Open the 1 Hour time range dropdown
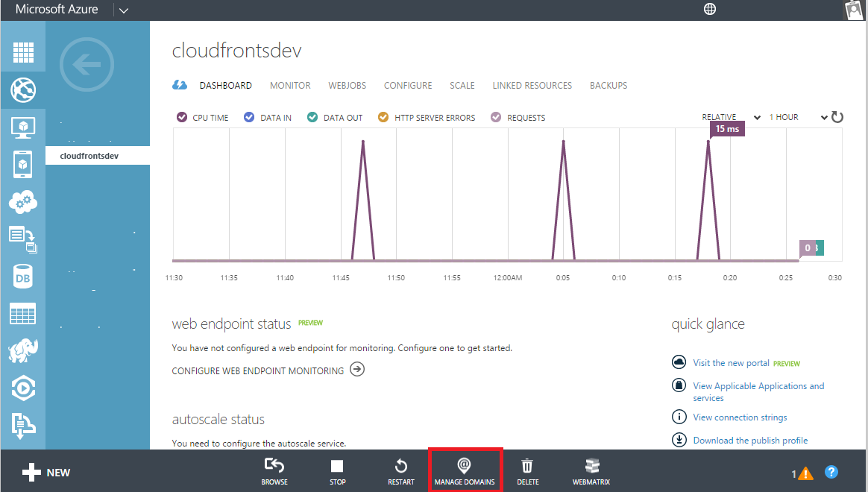This screenshot has width=868, height=492. coord(798,117)
